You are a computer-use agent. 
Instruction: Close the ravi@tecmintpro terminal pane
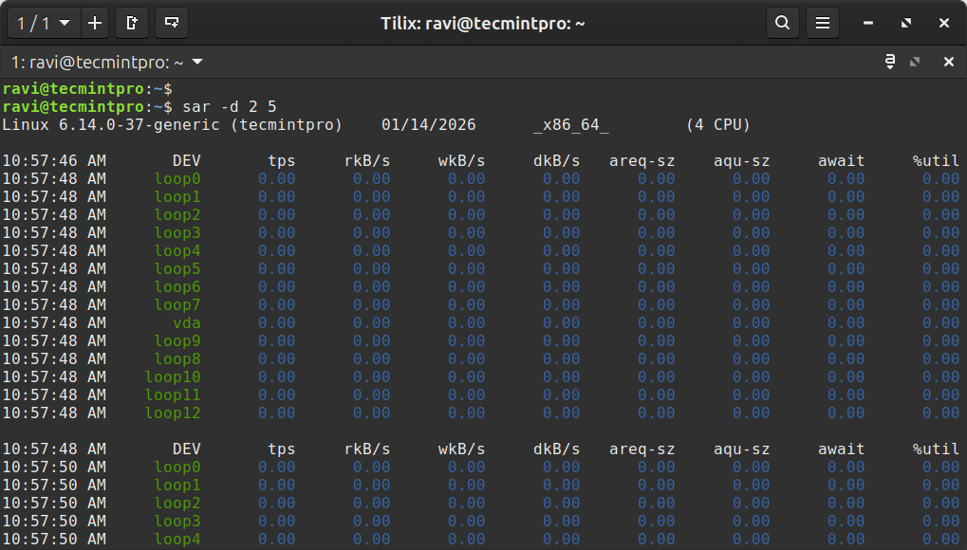click(x=948, y=63)
